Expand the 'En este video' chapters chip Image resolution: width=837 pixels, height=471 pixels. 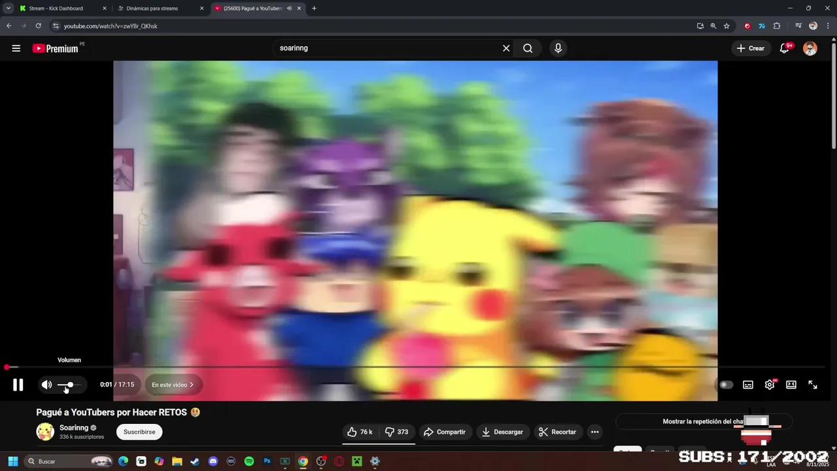(173, 385)
